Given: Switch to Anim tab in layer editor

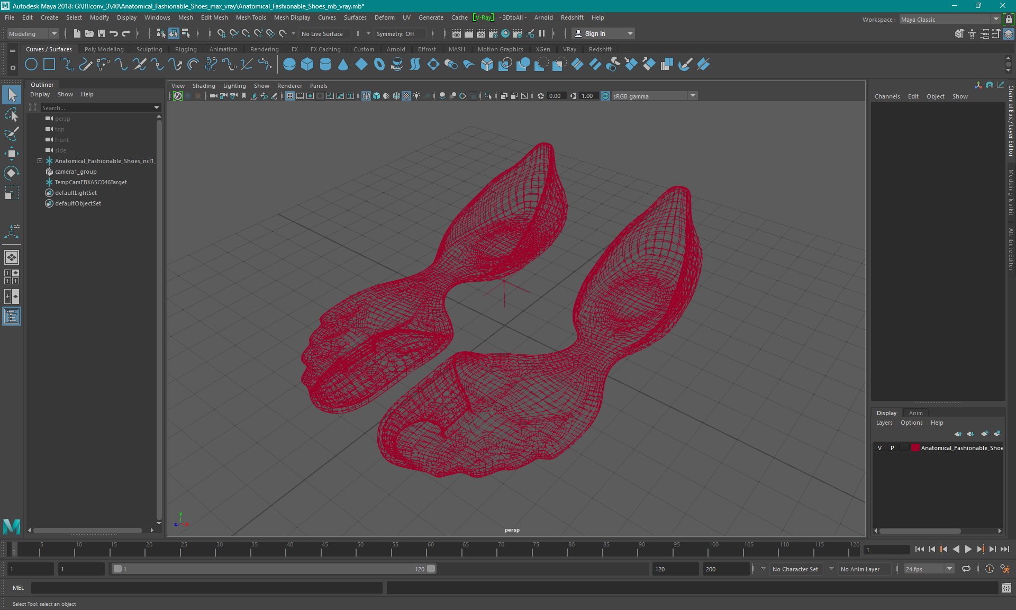Looking at the screenshot, I should (915, 413).
